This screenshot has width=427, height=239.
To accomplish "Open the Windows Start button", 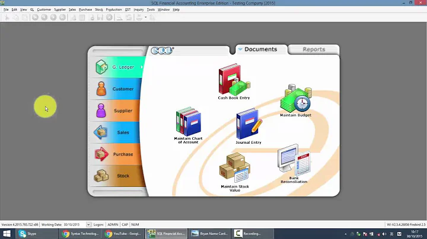I will coord(7,234).
